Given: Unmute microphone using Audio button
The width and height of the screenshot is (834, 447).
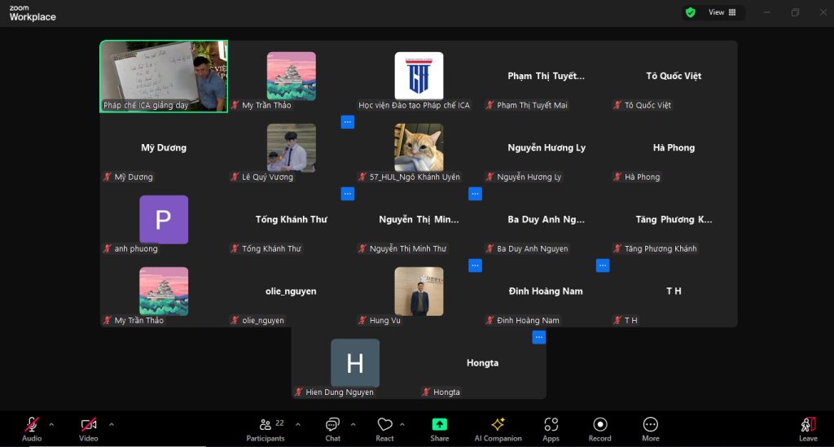Looking at the screenshot, I should (x=32, y=428).
